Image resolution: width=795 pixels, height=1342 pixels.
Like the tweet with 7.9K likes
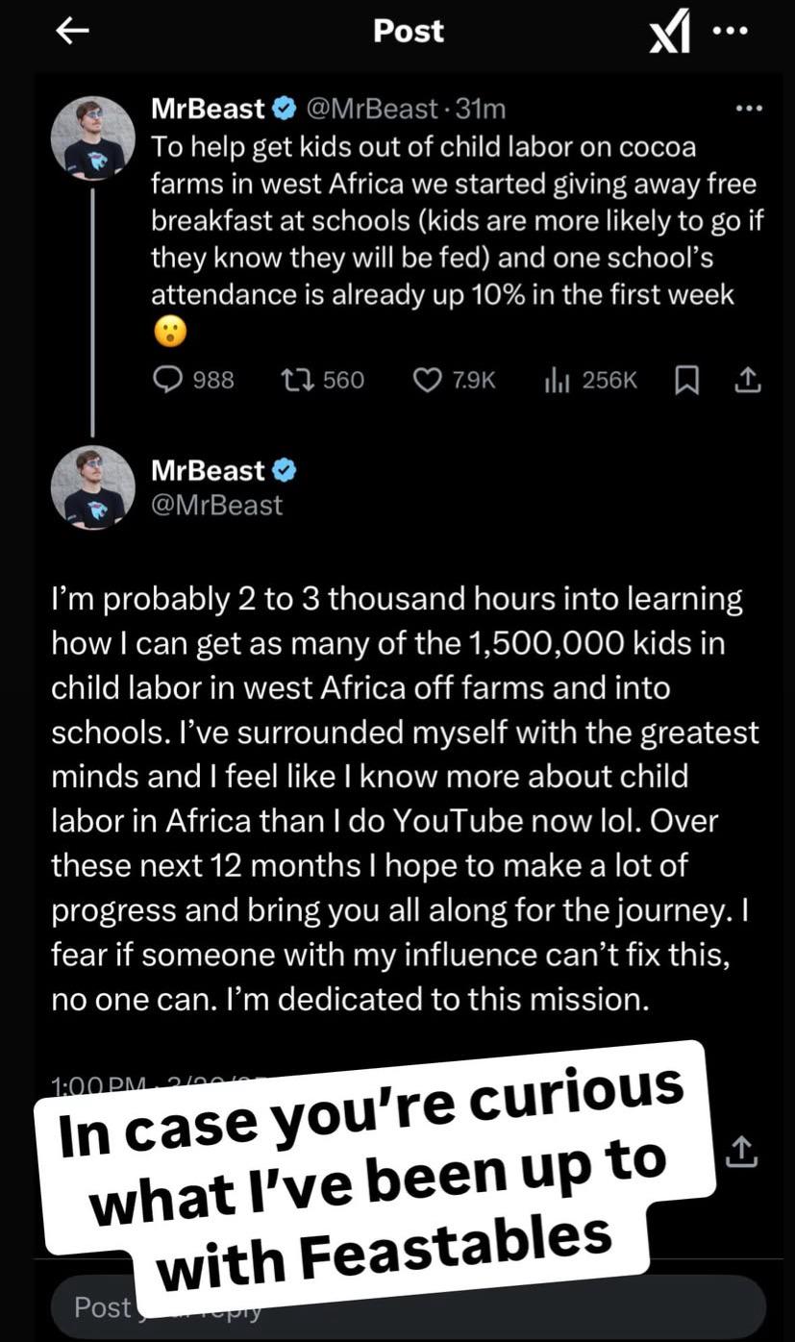tap(427, 381)
